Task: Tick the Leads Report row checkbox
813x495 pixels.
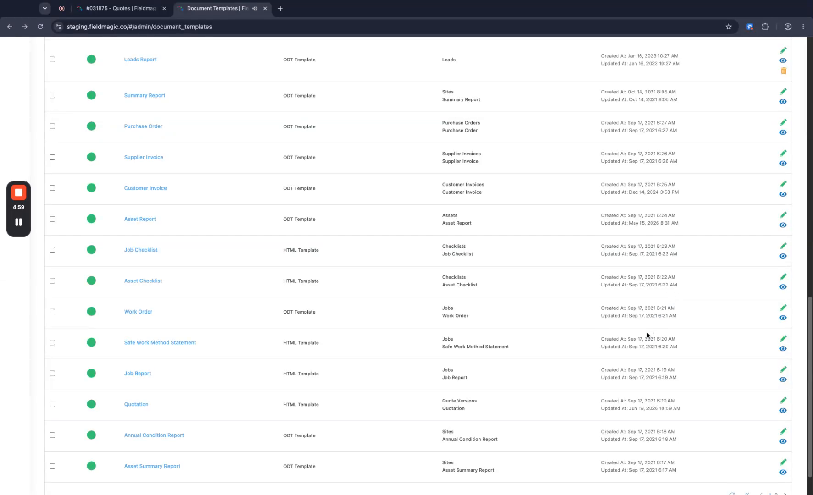Action: (x=52, y=60)
